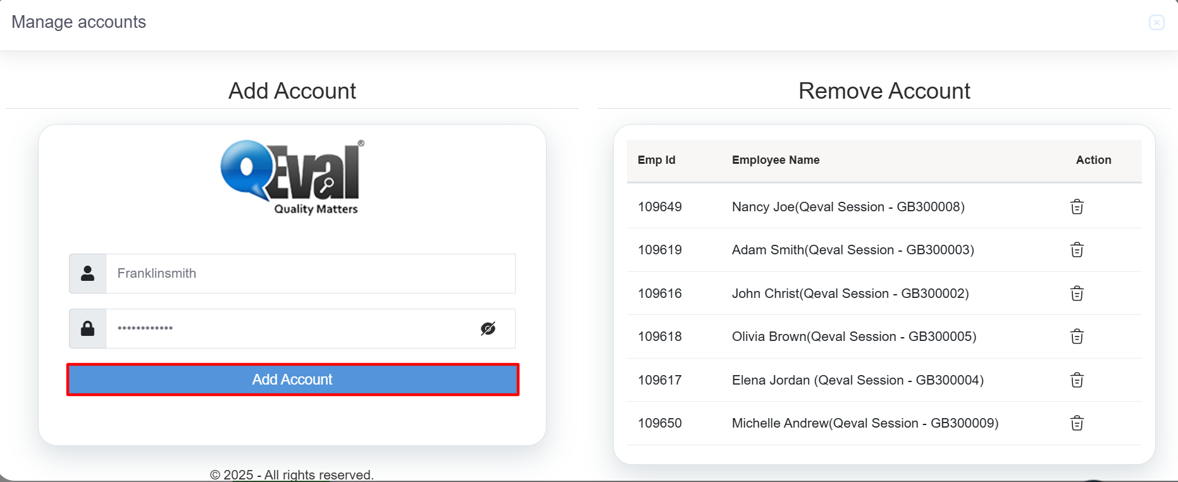The image size is (1178, 482).
Task: Click Adam Smith(Qeval Session - GB300003) name
Action: coord(853,250)
